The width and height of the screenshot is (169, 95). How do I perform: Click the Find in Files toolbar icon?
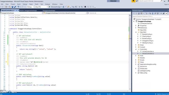68,7
